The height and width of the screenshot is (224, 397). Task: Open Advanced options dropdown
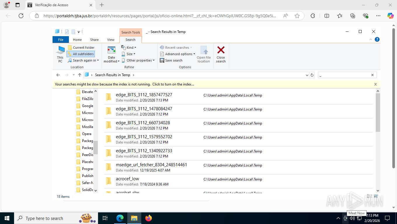click(177, 54)
